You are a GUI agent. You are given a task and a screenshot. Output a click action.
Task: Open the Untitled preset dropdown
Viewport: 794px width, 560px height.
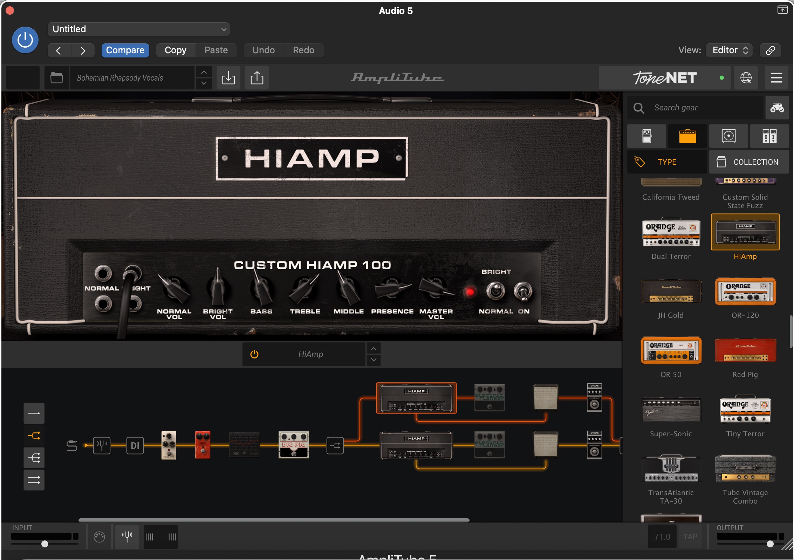click(139, 29)
